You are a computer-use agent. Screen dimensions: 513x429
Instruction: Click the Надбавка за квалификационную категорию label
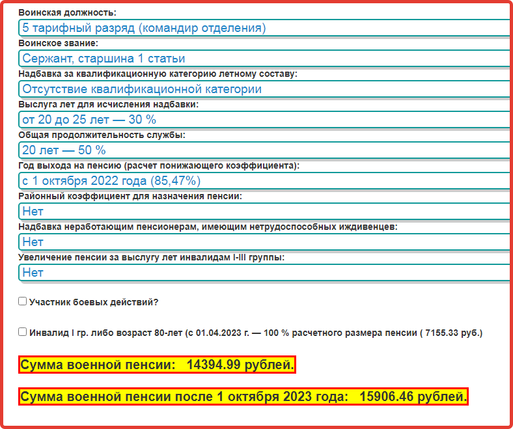[158, 74]
